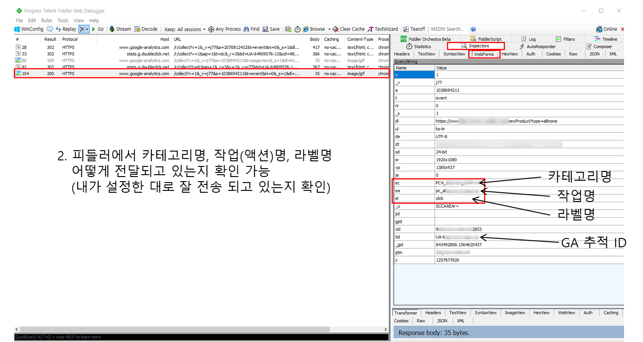Open help via the blue question mark
Image resolution: width=643 pixels, height=342 pixels.
(x=473, y=29)
